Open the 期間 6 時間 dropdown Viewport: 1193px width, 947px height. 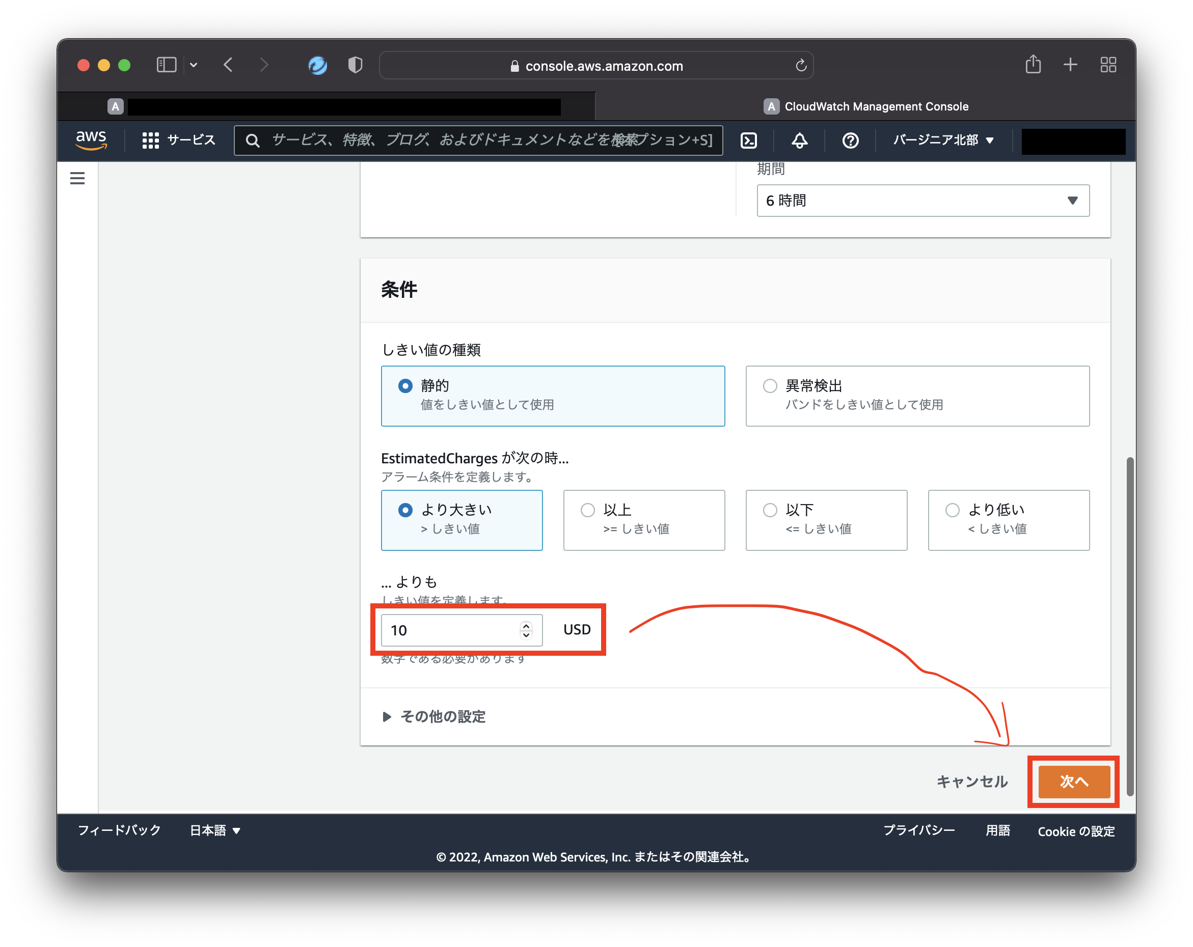point(923,200)
